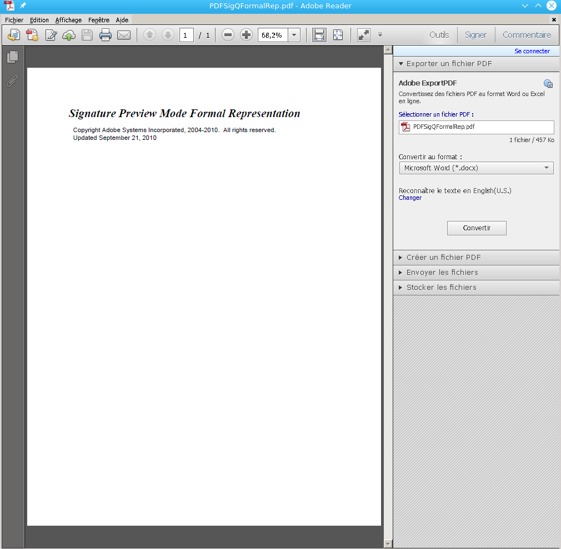Open the Affichage menu

tap(68, 20)
